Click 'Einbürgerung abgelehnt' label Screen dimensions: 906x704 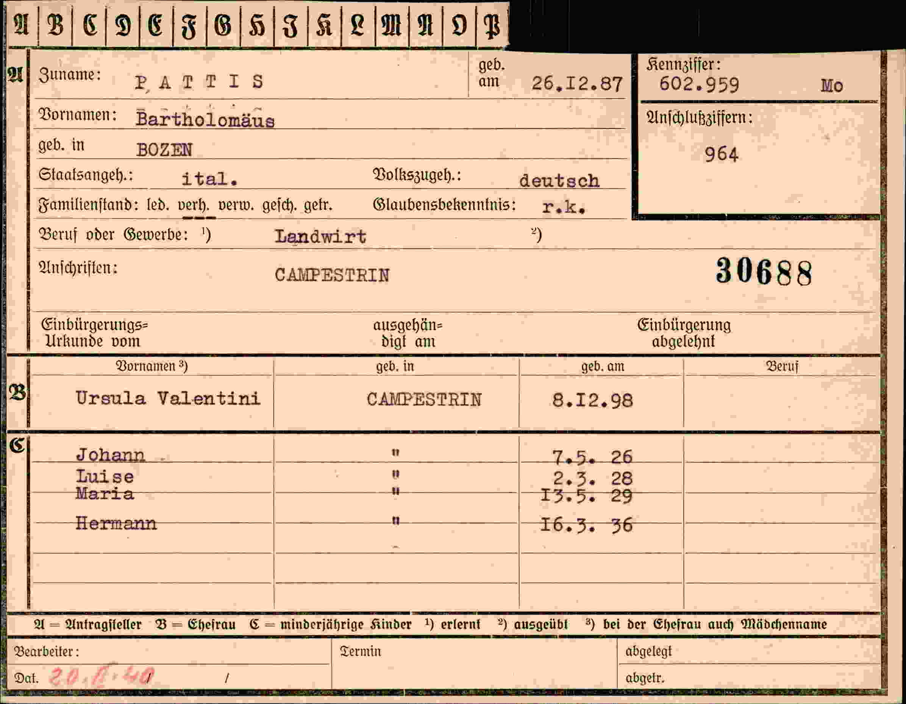(x=684, y=333)
